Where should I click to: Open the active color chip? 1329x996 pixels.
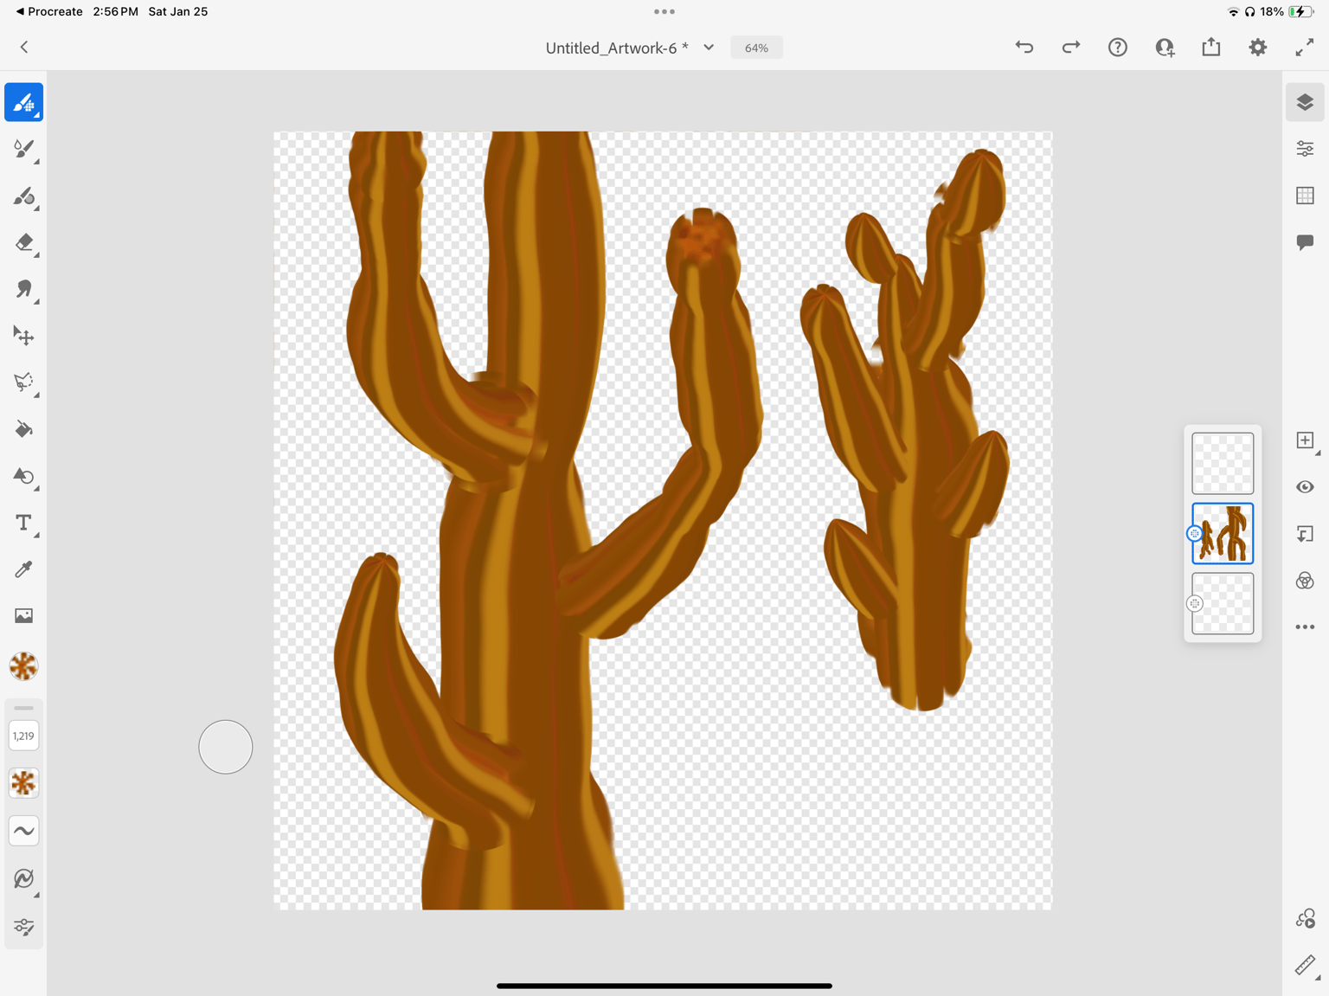pos(23,666)
